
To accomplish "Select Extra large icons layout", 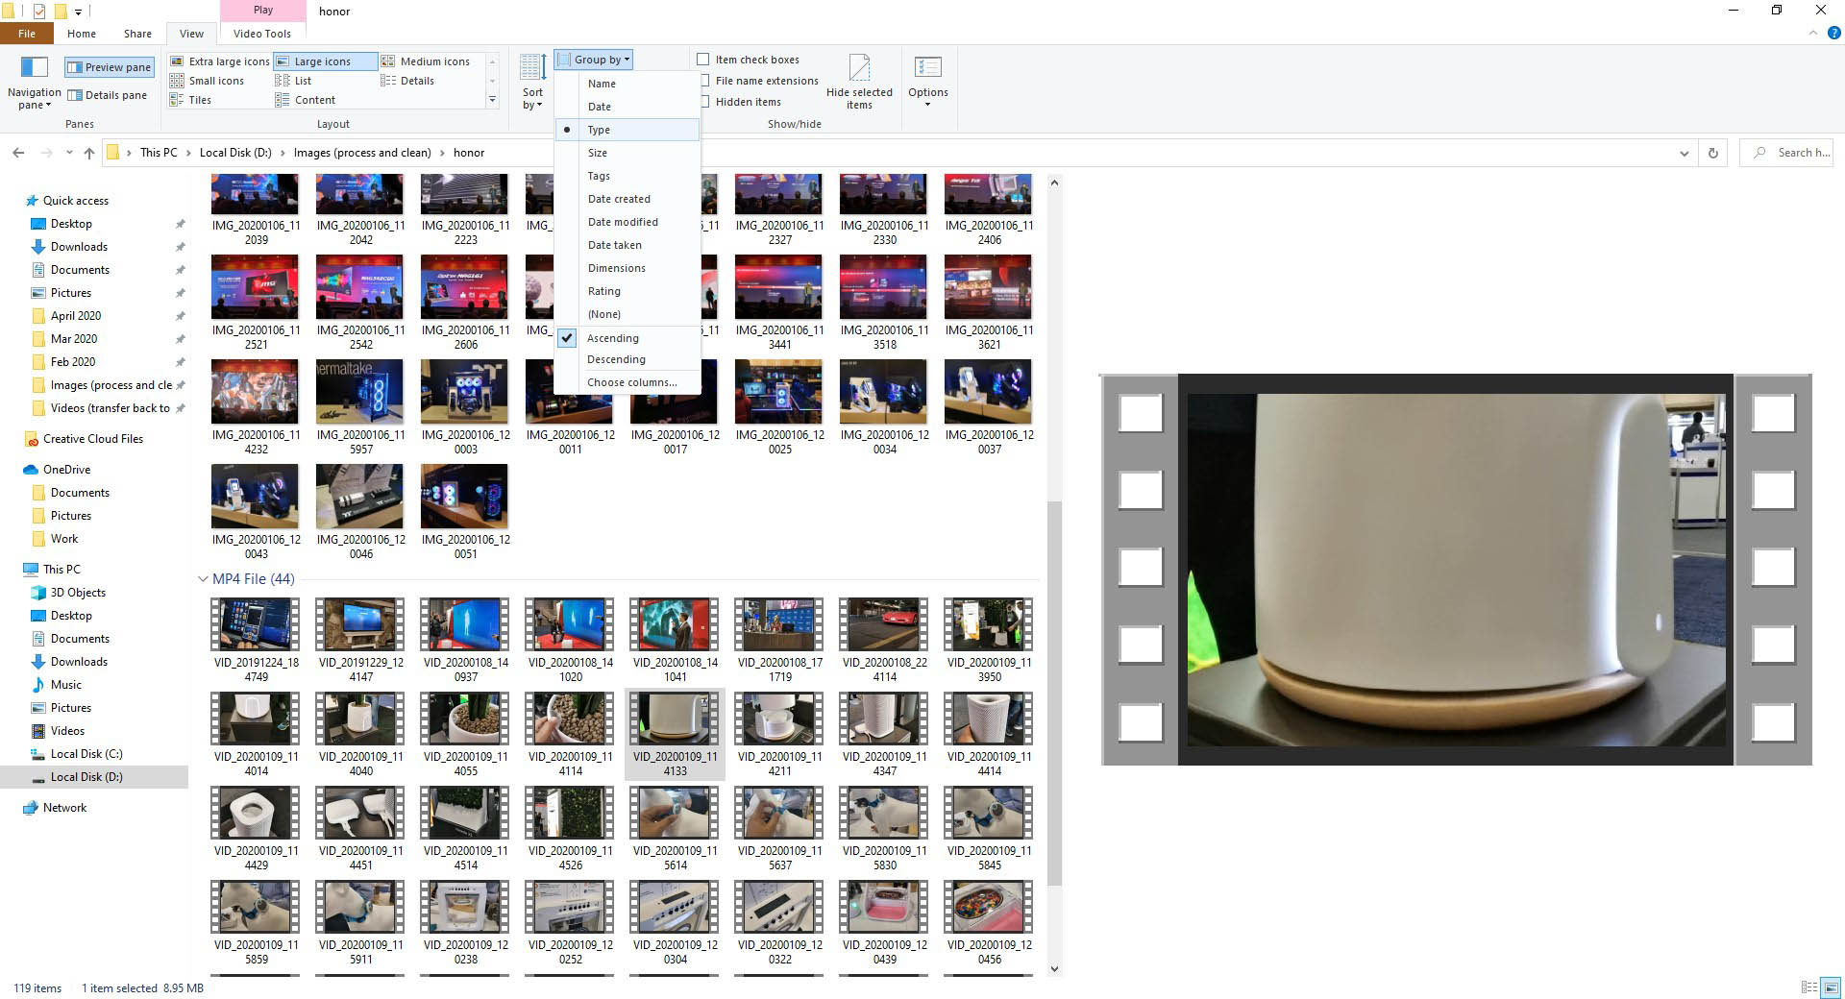I will coord(220,61).
